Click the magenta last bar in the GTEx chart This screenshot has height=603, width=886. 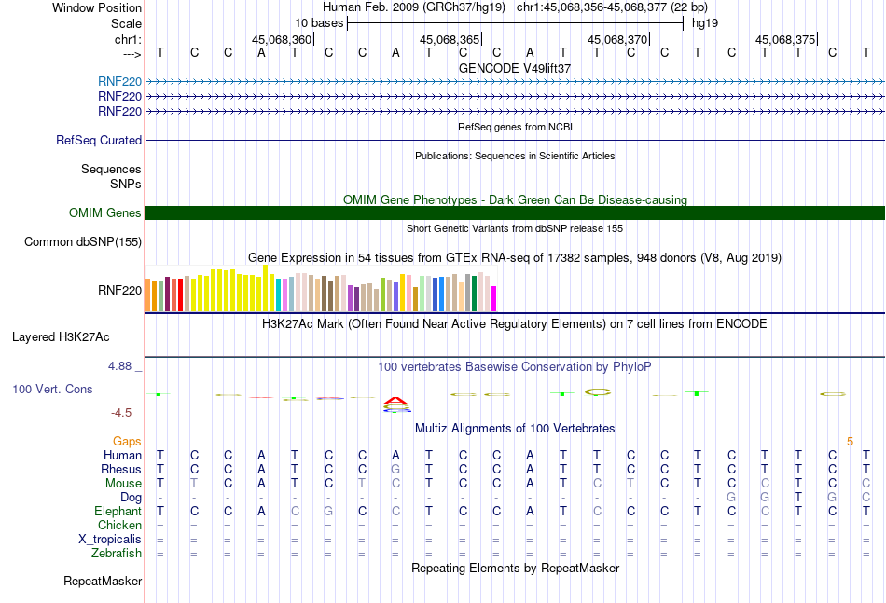click(x=494, y=298)
